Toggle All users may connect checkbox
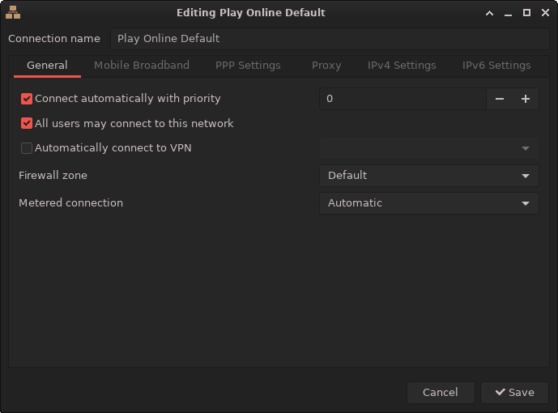The height and width of the screenshot is (413, 558). 27,124
